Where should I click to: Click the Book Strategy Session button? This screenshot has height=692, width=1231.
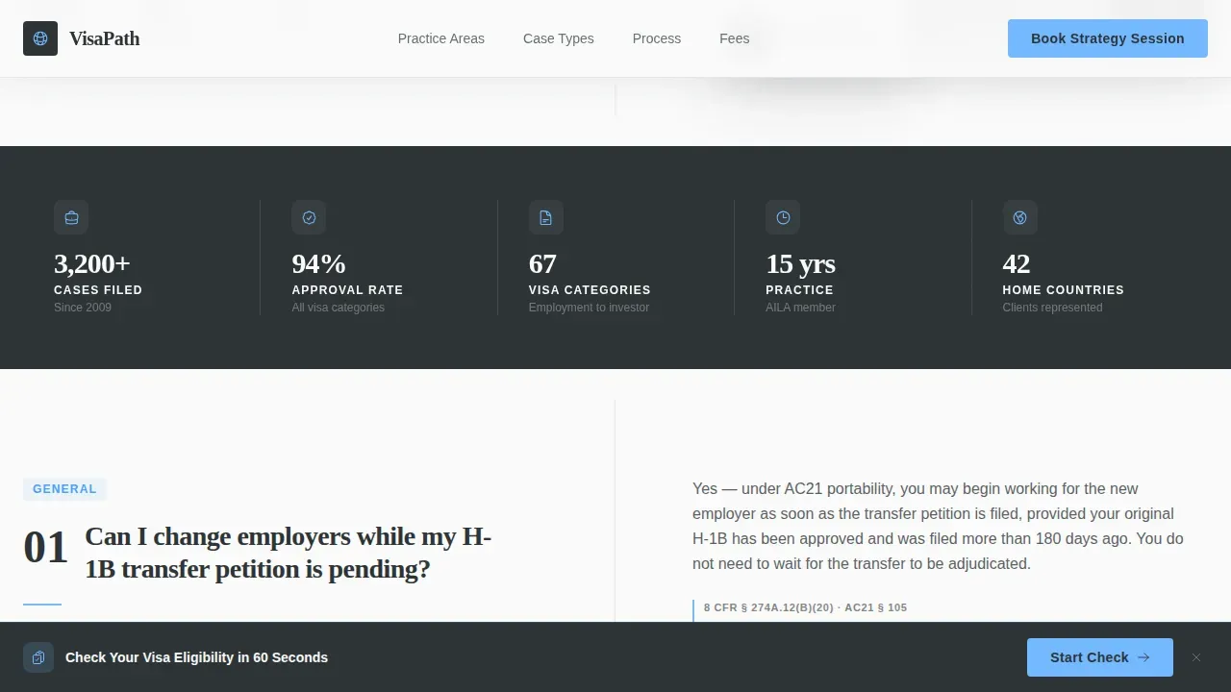point(1108,38)
